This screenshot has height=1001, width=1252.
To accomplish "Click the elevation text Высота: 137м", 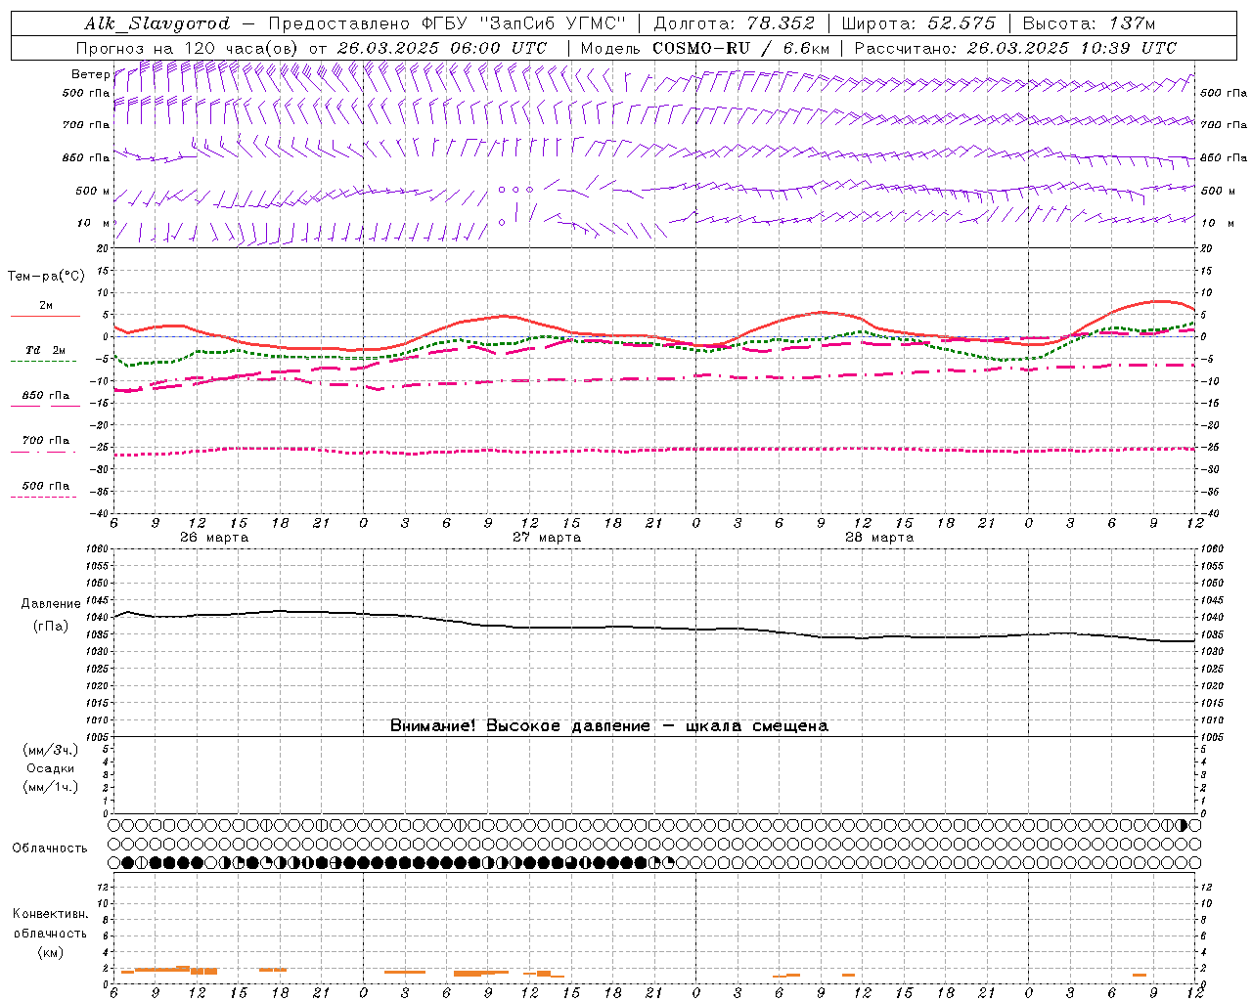I will pos(1089,23).
